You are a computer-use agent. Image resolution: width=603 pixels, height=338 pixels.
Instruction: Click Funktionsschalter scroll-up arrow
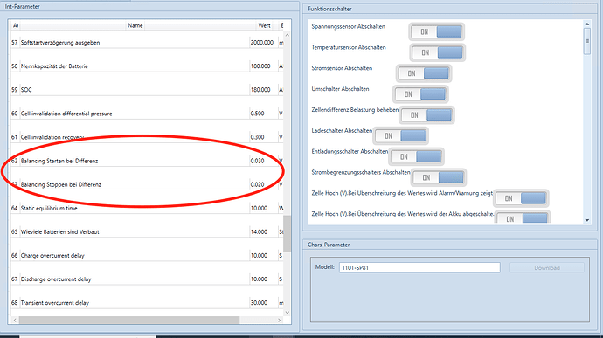click(x=587, y=24)
